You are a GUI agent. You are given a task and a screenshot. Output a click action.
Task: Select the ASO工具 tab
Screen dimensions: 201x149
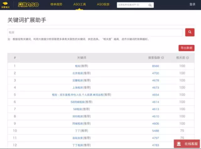(79, 5)
